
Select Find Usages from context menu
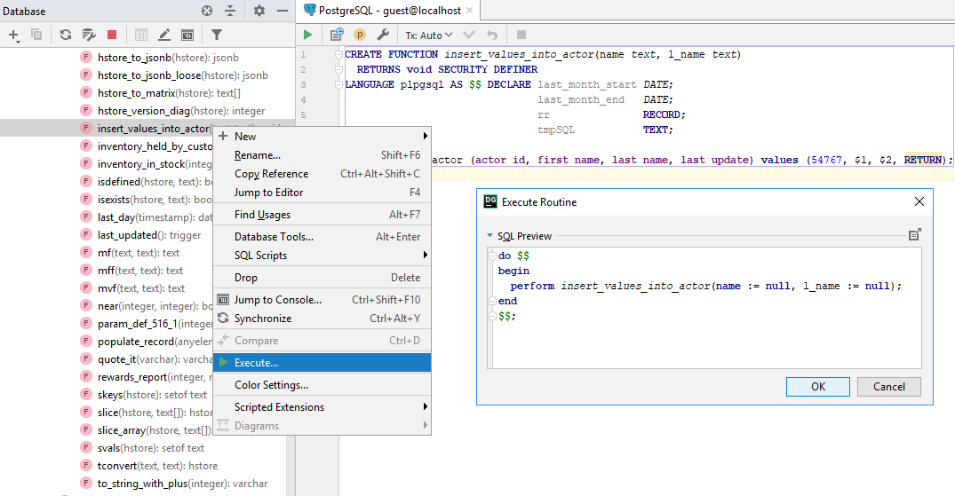(x=322, y=214)
